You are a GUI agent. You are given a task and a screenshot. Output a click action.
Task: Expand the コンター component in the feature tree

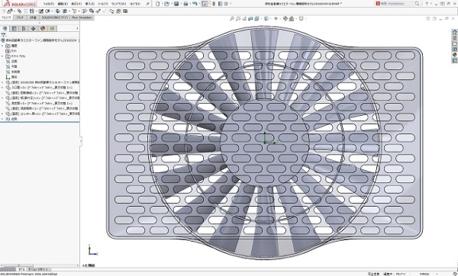(x=2, y=114)
